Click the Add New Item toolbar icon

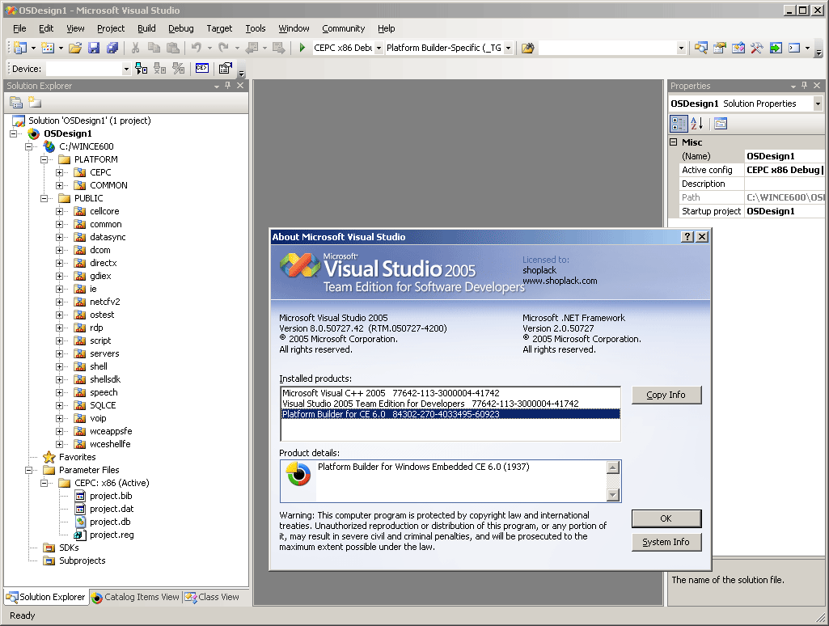coord(48,48)
